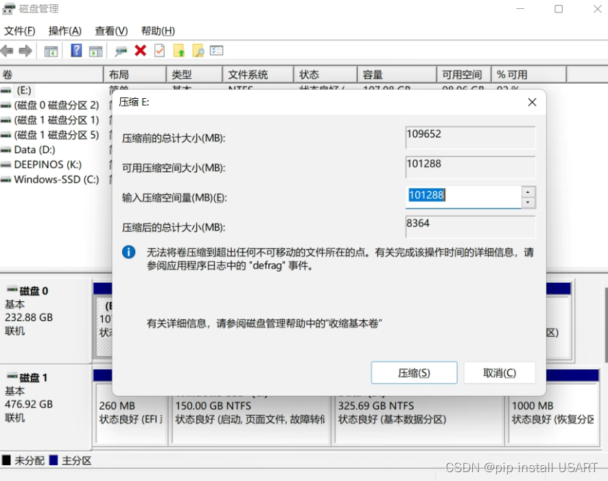This screenshot has width=608, height=481.
Task: Open the 操作(A) menu
Action: [64, 31]
